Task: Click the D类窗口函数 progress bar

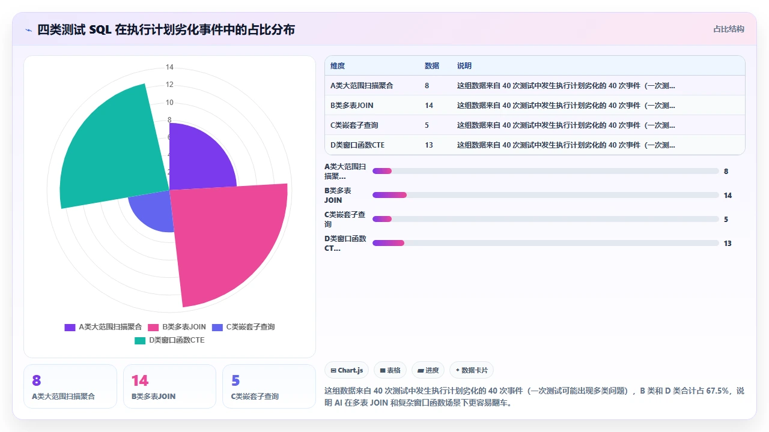Action: (546, 243)
